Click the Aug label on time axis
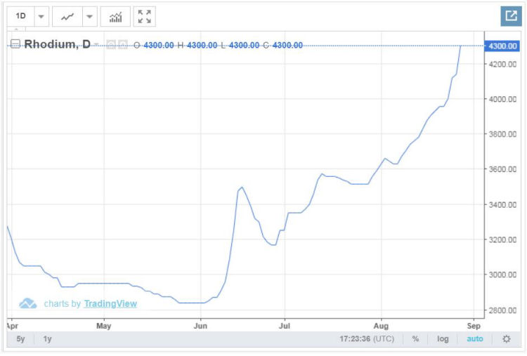The height and width of the screenshot is (356, 527). 381,326
